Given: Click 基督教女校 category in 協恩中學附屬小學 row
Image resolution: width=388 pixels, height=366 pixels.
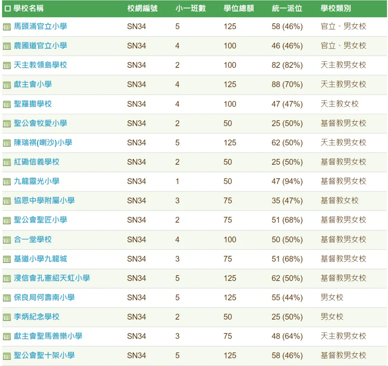Looking at the screenshot, I should (339, 201).
